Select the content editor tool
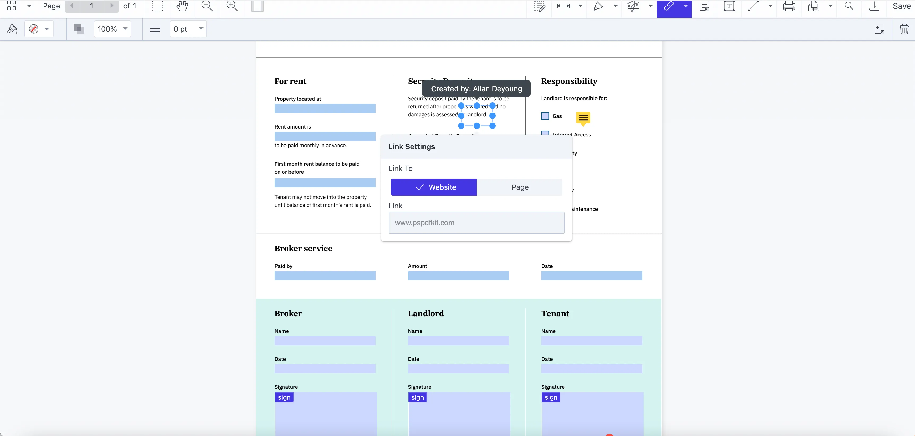This screenshot has height=436, width=915. coord(539,6)
